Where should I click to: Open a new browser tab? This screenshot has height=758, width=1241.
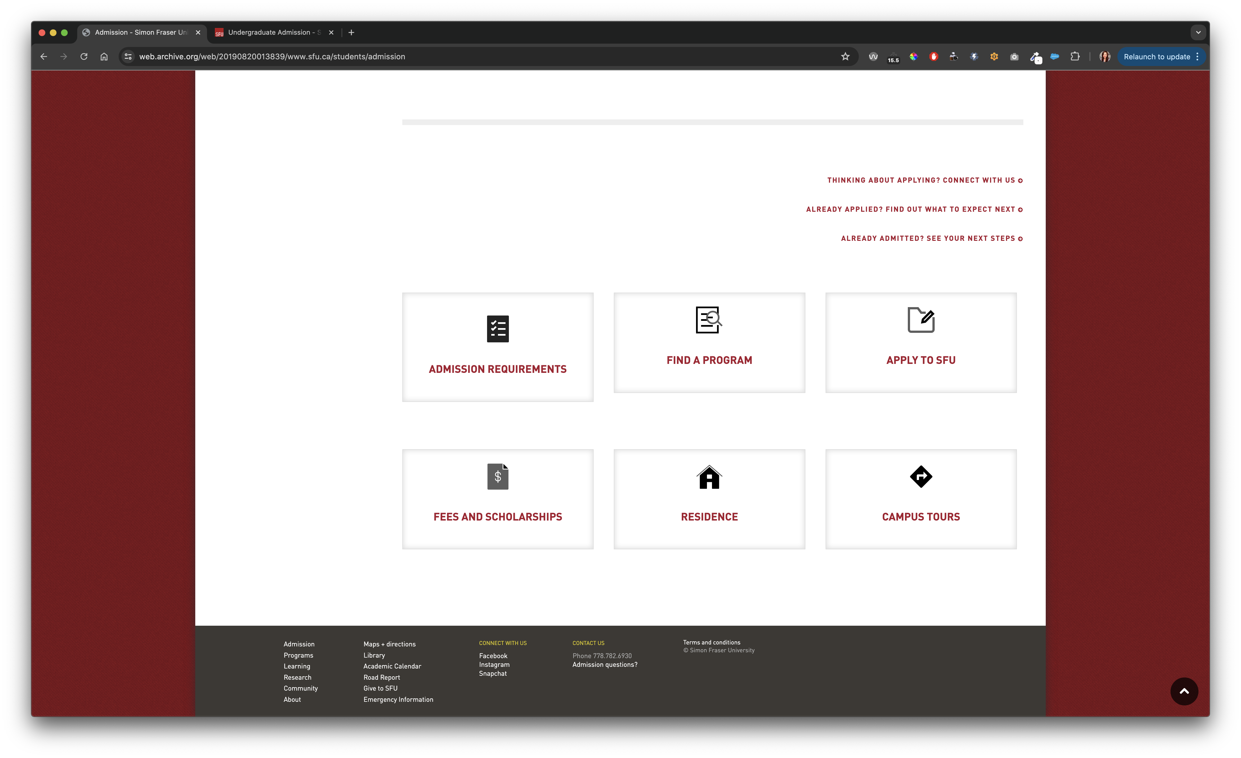(x=352, y=32)
